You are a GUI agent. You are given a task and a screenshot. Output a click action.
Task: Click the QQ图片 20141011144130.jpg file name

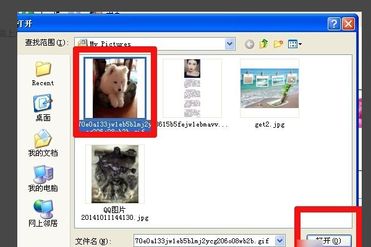(115, 214)
